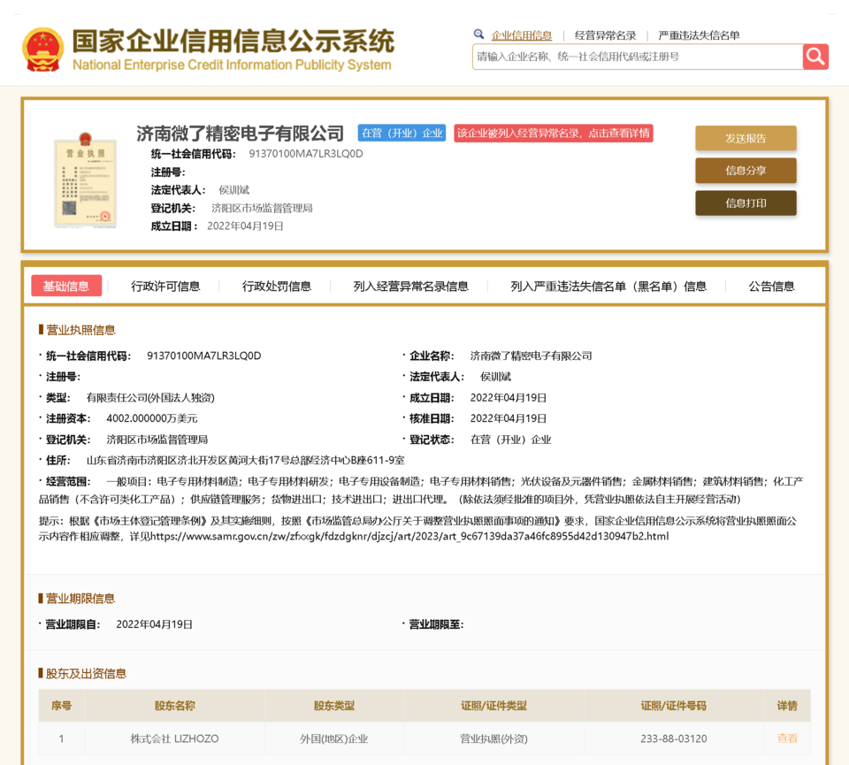The image size is (849, 765).
Task: Select the 严重违法失信名单 search category
Action: pos(699,35)
